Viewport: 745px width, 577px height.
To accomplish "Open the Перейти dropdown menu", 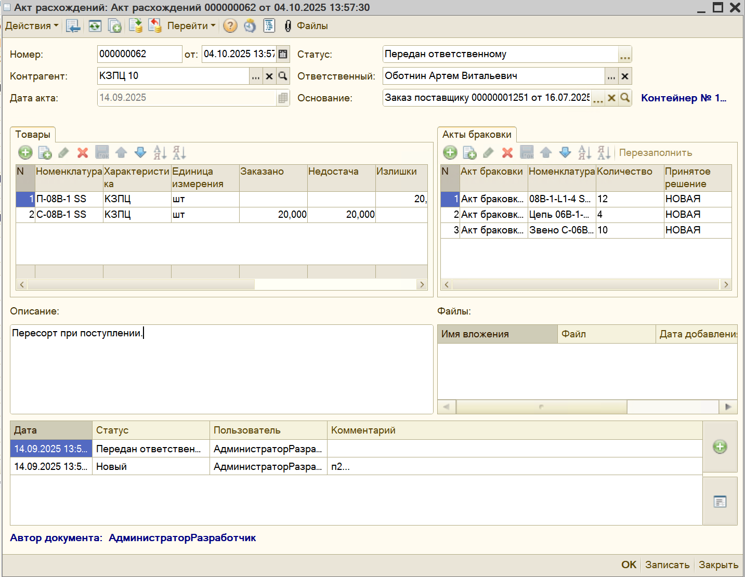I will point(191,25).
